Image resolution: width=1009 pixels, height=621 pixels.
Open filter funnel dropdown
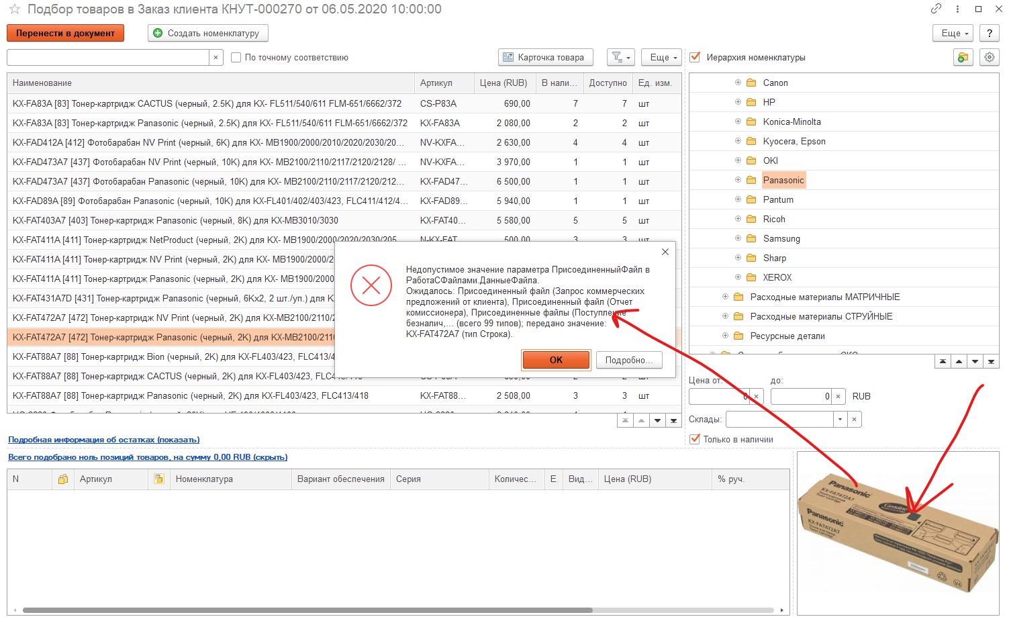coord(621,58)
